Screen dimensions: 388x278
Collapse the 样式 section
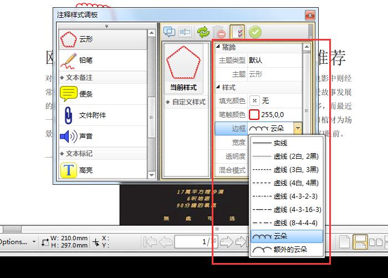(x=218, y=88)
